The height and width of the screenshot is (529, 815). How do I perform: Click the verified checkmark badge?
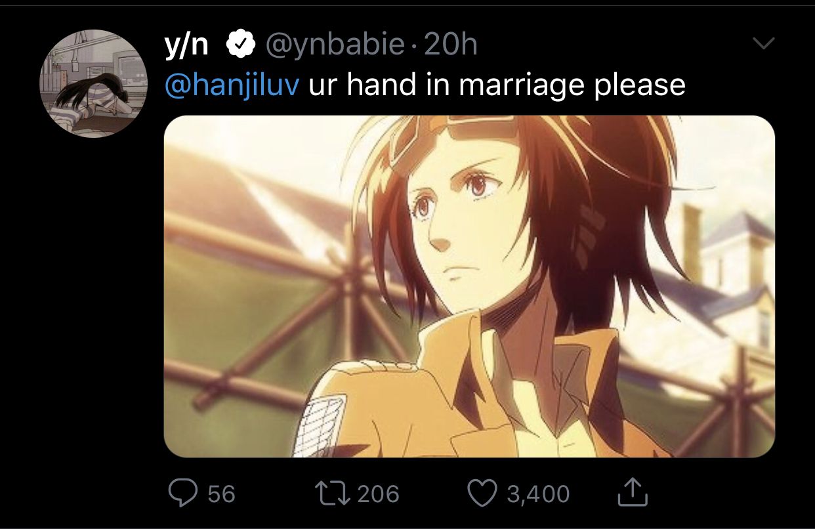click(x=240, y=45)
